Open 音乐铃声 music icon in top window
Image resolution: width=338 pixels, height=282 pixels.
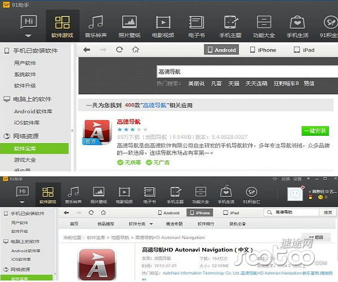click(x=96, y=27)
